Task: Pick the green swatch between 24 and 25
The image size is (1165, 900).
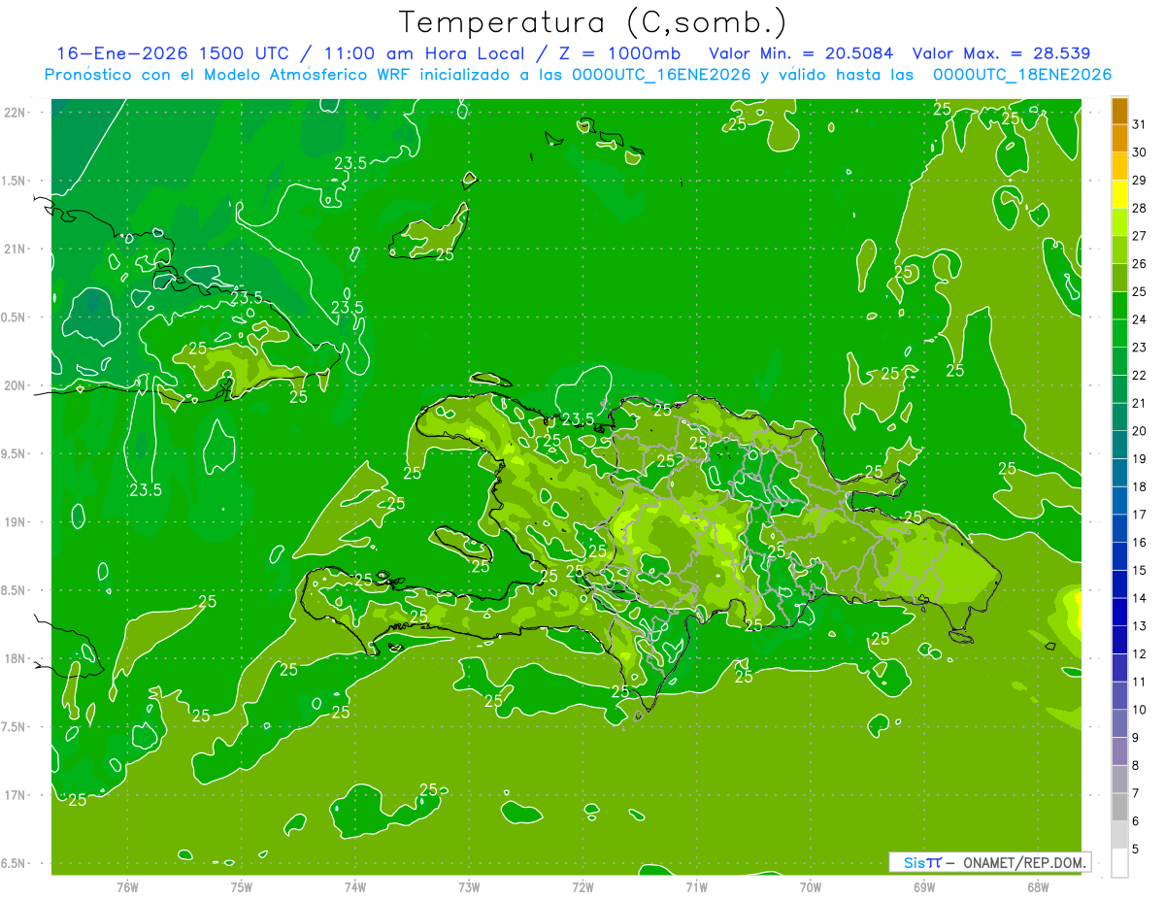Action: pyautogui.click(x=1119, y=305)
